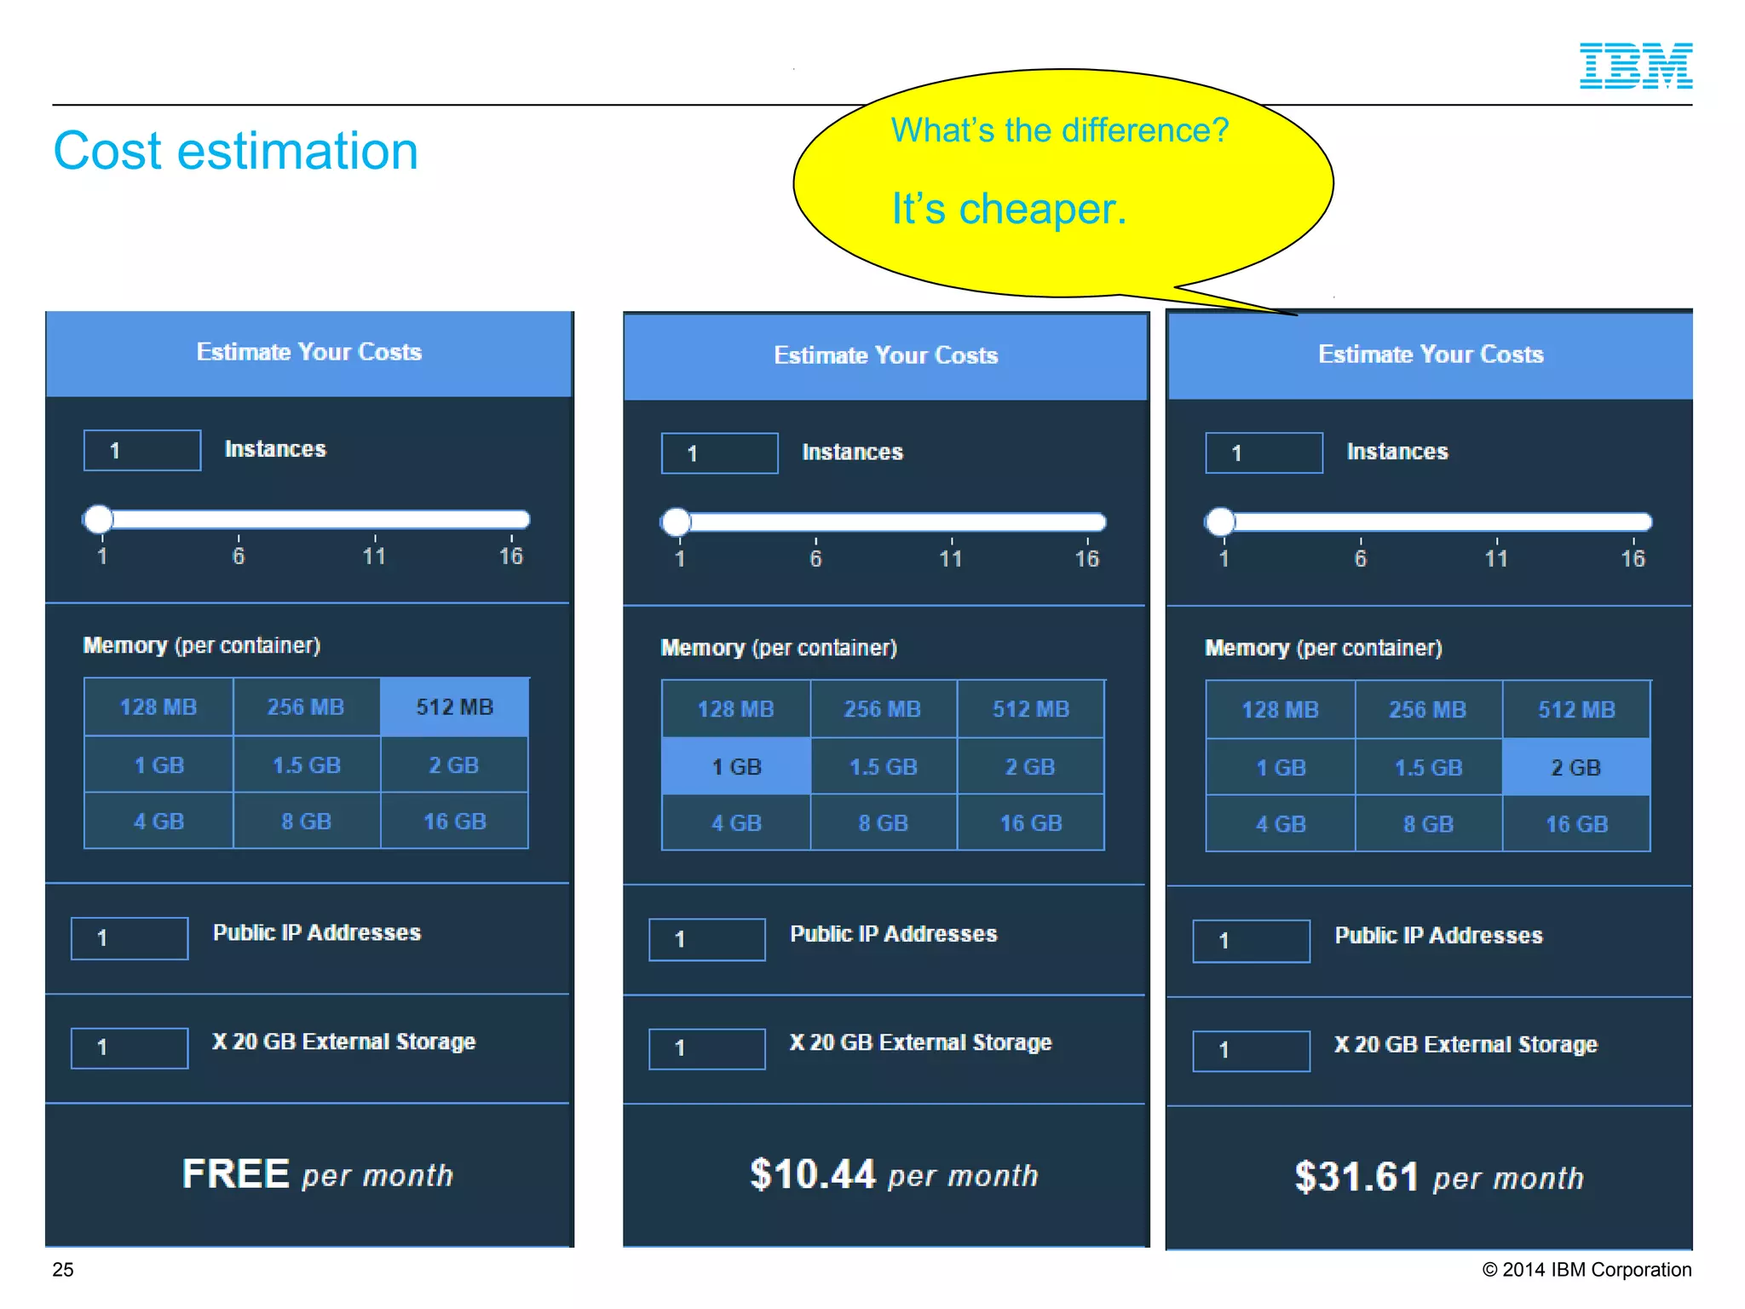Pick 16 GB in the $31.61 panel
This screenshot has height=1309, width=1745.
[x=1576, y=824]
